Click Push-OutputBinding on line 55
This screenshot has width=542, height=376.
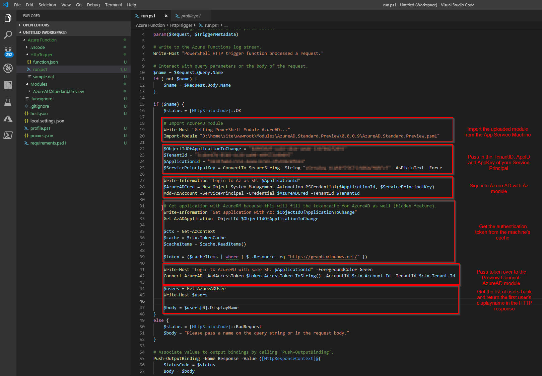click(x=177, y=358)
